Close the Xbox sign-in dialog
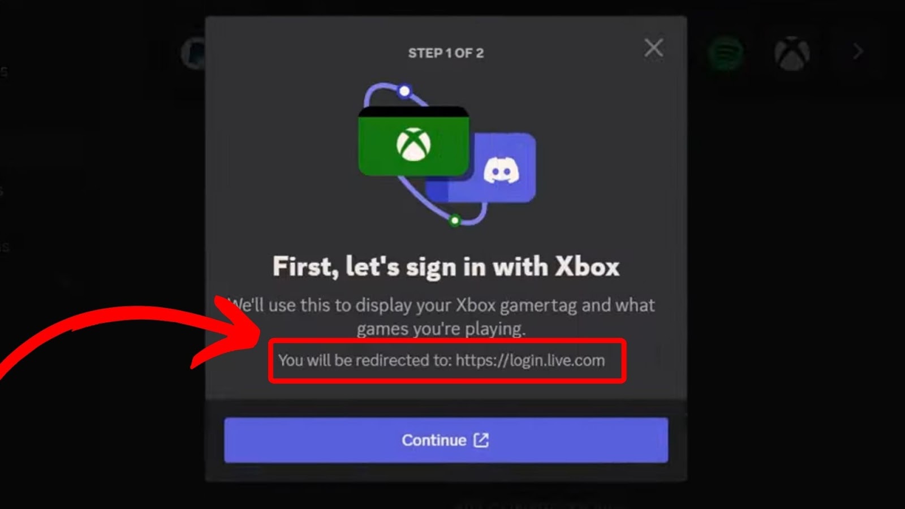 653,48
